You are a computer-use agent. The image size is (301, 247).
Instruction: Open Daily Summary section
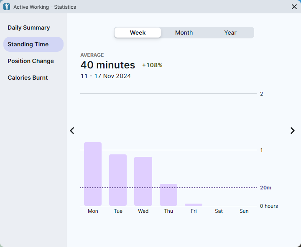[29, 28]
